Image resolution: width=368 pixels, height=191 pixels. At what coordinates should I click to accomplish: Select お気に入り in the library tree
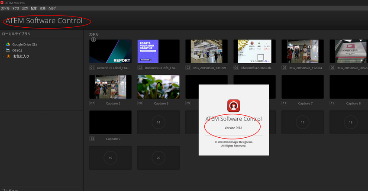coord(21,56)
